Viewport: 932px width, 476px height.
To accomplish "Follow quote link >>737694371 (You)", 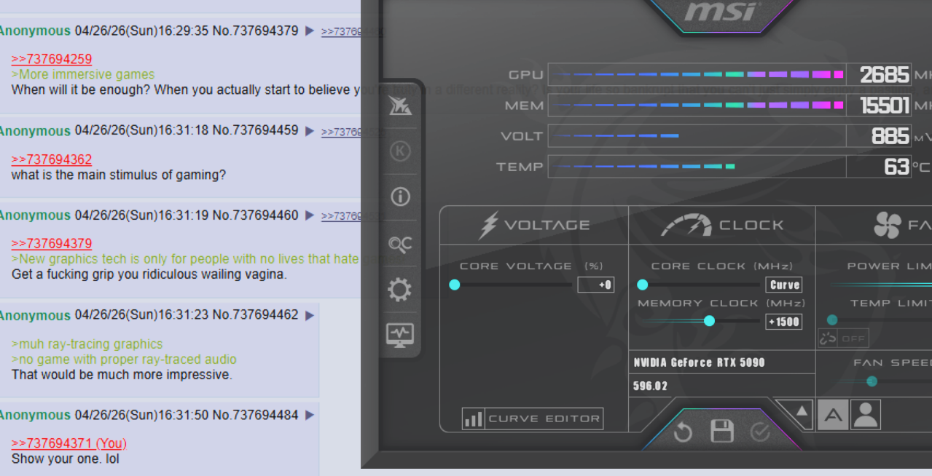I will tap(69, 443).
